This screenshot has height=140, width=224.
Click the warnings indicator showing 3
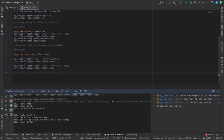pos(210,12)
